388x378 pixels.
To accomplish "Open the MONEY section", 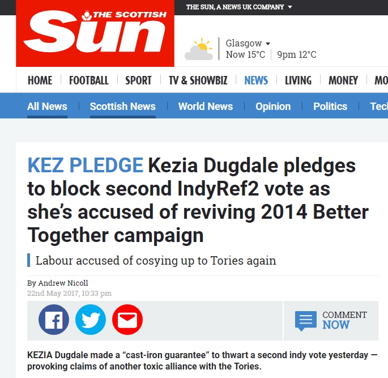I will coord(343,80).
